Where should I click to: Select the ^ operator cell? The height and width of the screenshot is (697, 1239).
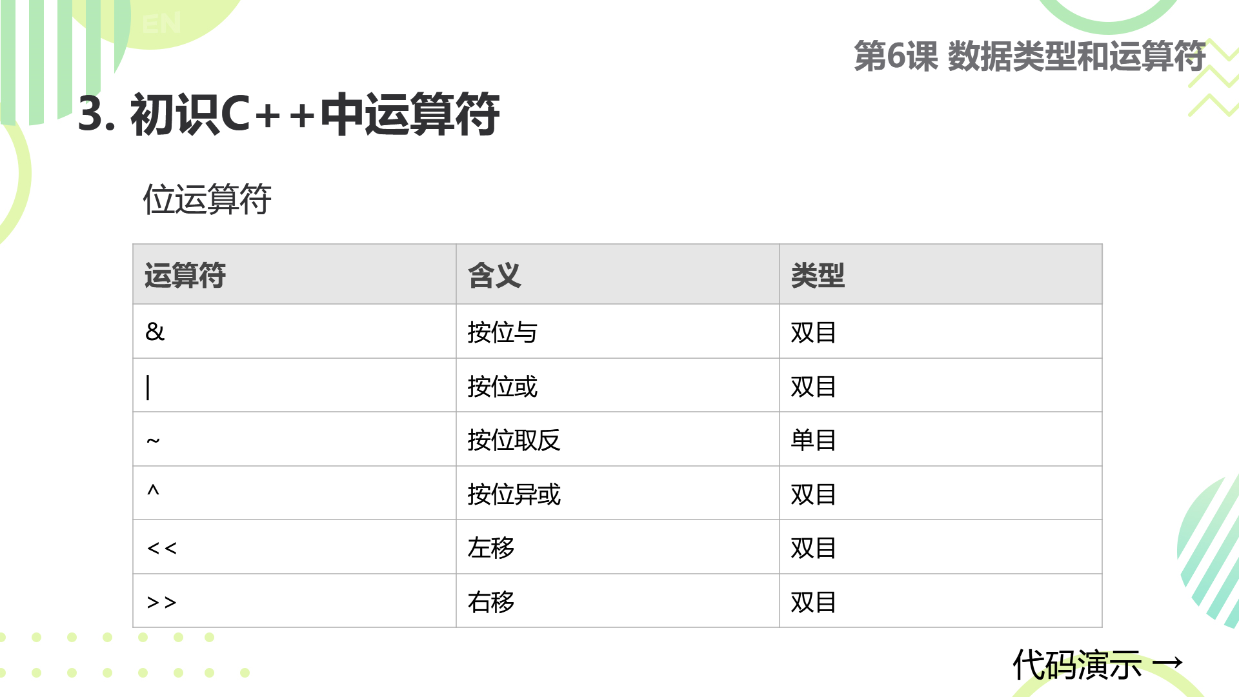294,493
